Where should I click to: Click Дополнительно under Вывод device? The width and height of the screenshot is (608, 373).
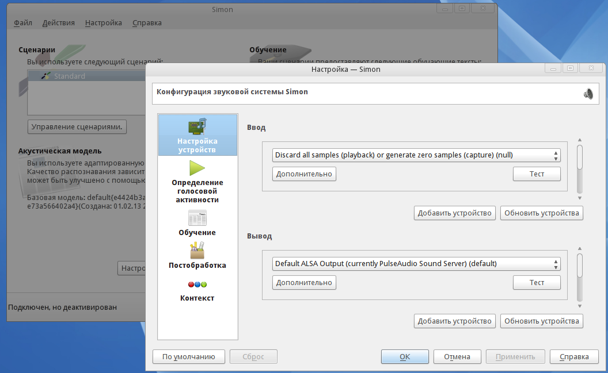(x=304, y=283)
